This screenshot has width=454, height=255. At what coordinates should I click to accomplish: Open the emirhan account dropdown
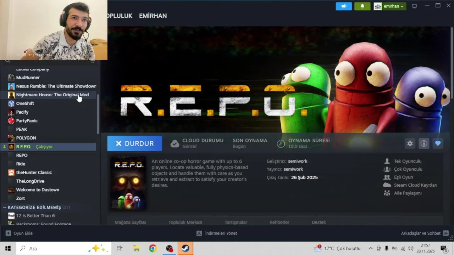[x=390, y=6]
